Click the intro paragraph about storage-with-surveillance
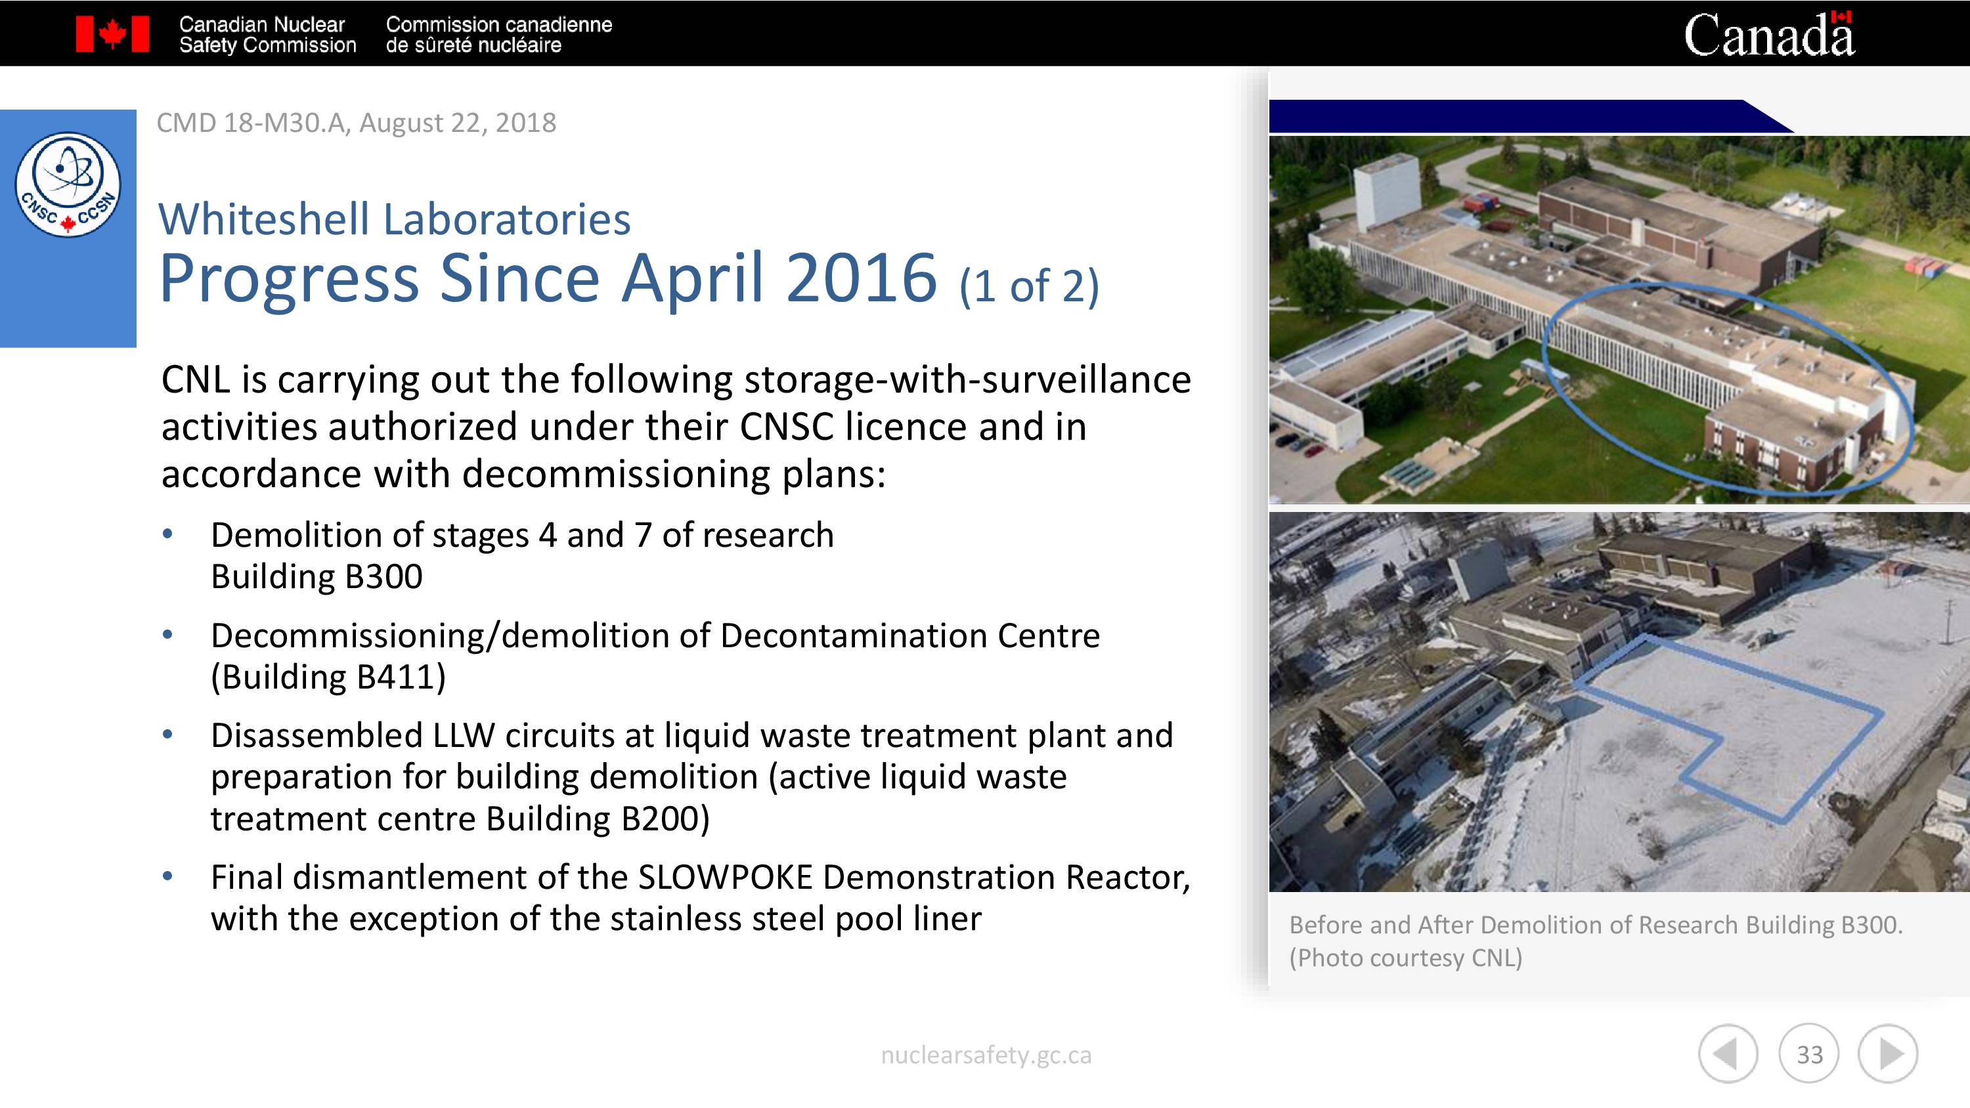The image size is (1970, 1108). pyautogui.click(x=676, y=427)
